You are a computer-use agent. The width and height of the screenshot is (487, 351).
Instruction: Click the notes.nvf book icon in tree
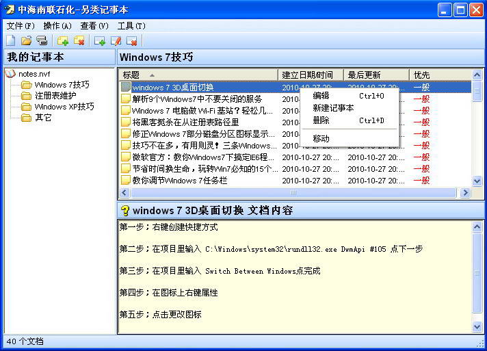coord(10,74)
